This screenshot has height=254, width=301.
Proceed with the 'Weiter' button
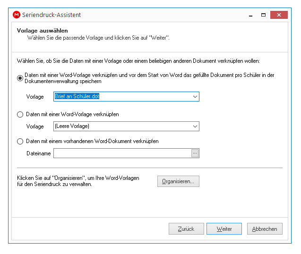[224, 229]
